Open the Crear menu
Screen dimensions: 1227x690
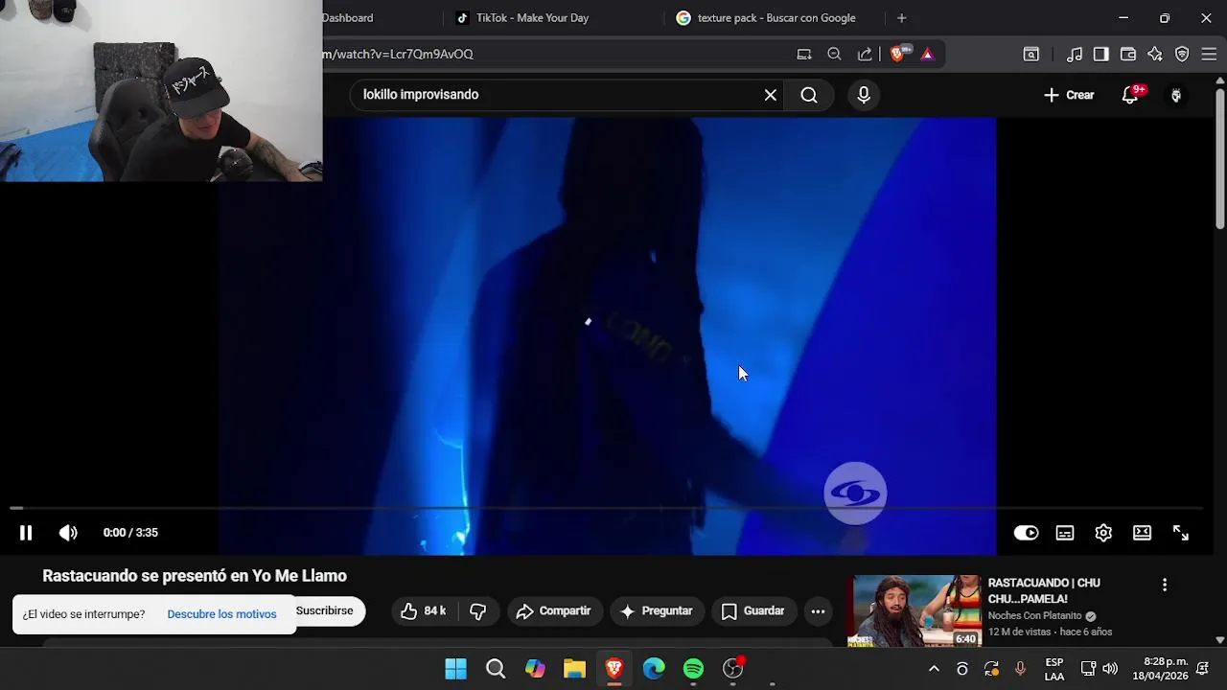coord(1069,95)
